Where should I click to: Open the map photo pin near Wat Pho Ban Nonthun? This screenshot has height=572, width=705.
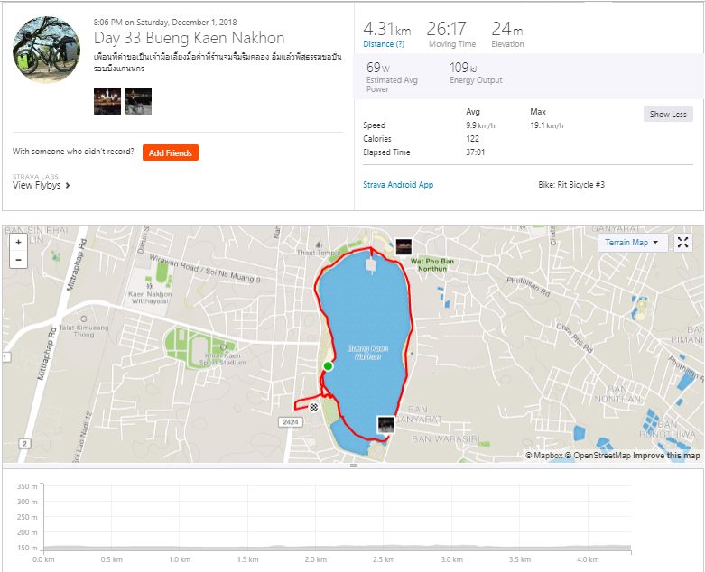pos(404,246)
